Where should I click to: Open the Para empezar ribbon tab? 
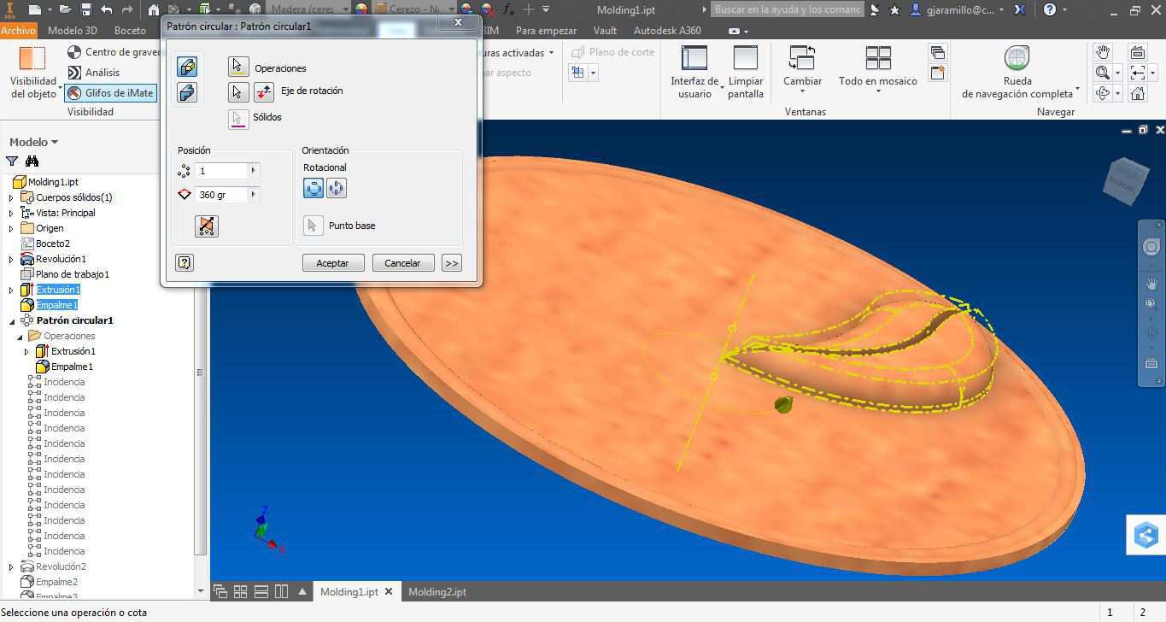coord(546,30)
